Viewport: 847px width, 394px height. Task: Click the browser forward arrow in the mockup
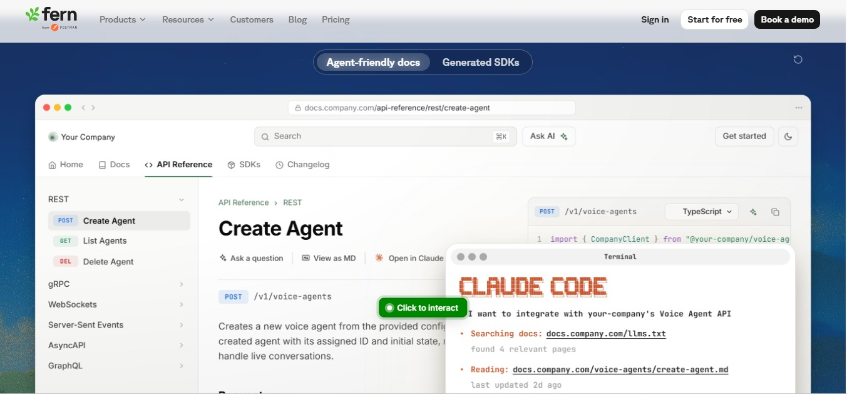coord(93,108)
